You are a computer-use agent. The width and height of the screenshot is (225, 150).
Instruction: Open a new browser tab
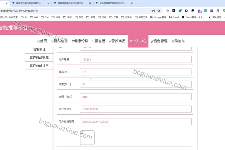click(138, 3)
